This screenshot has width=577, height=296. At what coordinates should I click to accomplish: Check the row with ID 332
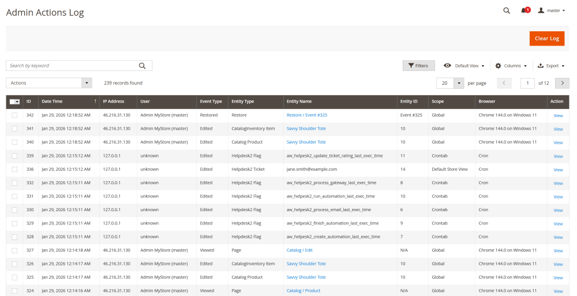tap(14, 182)
